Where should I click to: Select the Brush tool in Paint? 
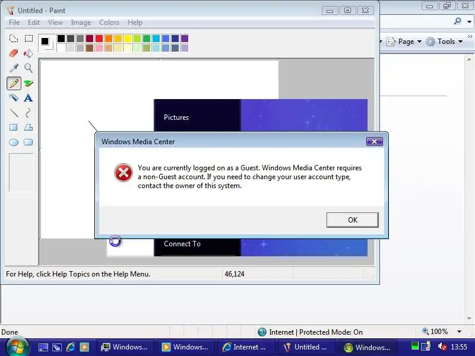pyautogui.click(x=28, y=83)
